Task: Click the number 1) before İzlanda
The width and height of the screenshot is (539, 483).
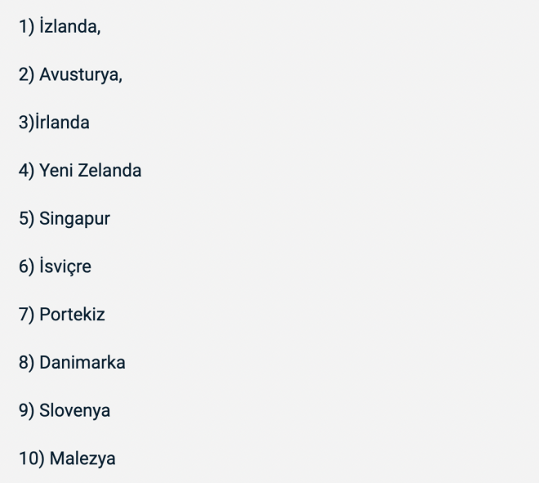Action: point(27,27)
